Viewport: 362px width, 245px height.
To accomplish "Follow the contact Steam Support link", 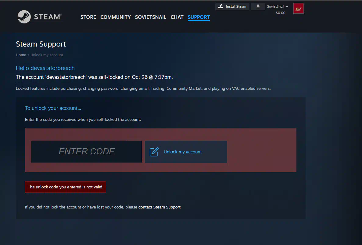I will pyautogui.click(x=159, y=207).
